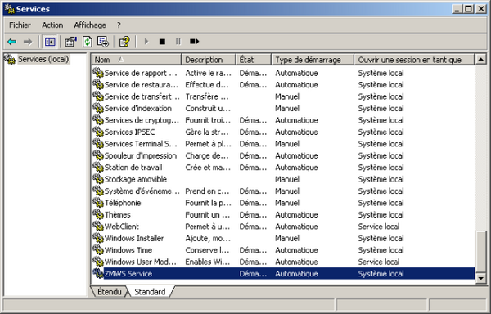
Task: Open the ? help menu
Action: [119, 25]
